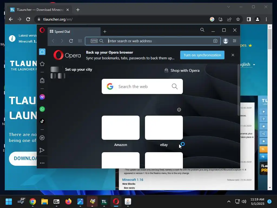Viewport: 277px width, 208px height.
Task: Open the eBay speed dial tile
Action: [164, 128]
